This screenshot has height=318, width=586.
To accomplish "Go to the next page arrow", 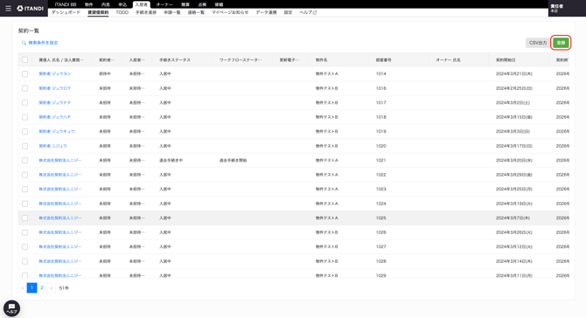I will 52,287.
